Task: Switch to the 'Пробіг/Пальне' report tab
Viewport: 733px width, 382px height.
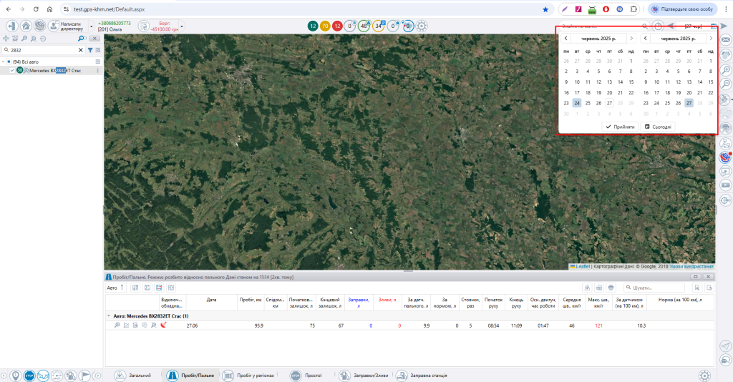Action: coord(190,375)
